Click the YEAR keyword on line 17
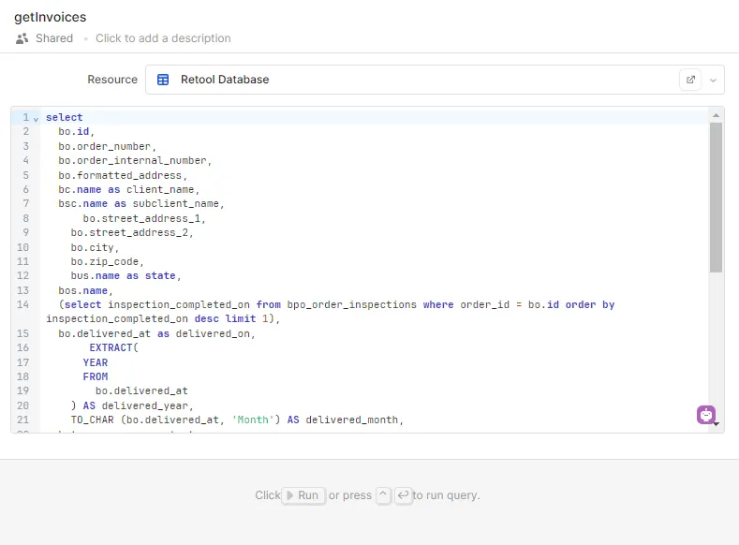Screen dimensions: 739x545 (x=96, y=362)
